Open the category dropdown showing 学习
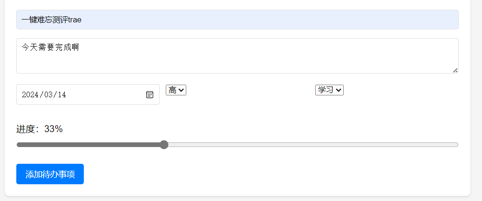The image size is (482, 201). [x=329, y=90]
